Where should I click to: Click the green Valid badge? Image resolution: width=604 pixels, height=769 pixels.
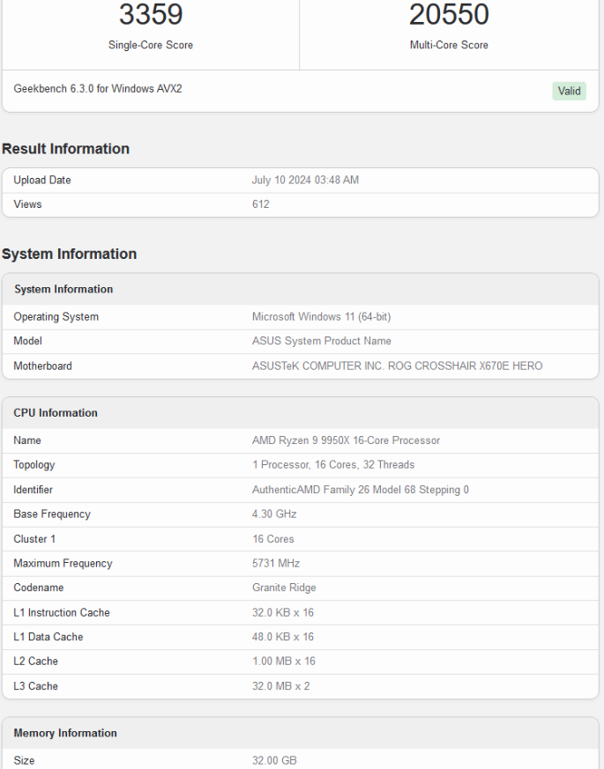coord(569,91)
